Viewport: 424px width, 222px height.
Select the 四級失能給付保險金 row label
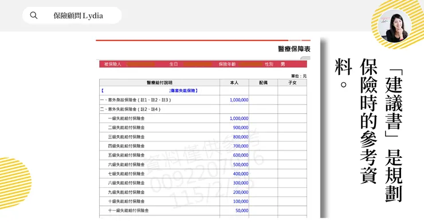126,146
